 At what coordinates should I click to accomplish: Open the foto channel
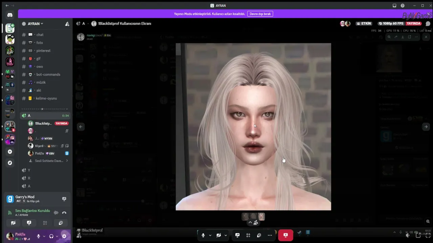pyautogui.click(x=45, y=43)
